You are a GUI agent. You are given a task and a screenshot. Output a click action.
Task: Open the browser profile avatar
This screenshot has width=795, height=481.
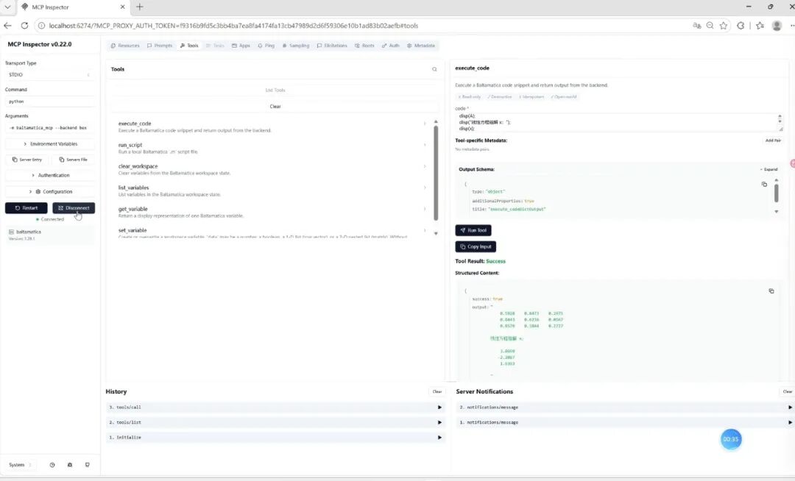tap(777, 26)
